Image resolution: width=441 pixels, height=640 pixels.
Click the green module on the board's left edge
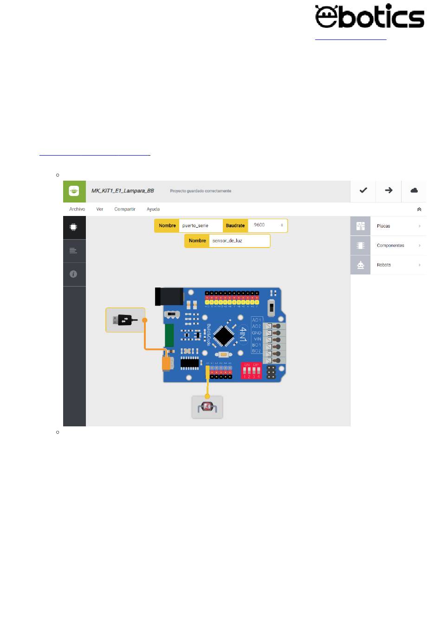pyautogui.click(x=169, y=335)
